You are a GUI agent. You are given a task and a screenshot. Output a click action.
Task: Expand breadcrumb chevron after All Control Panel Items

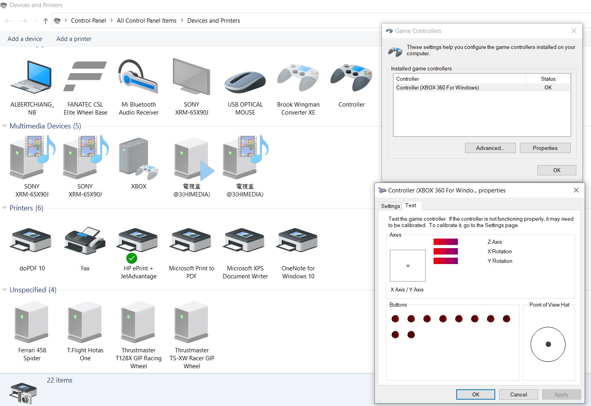click(x=182, y=20)
